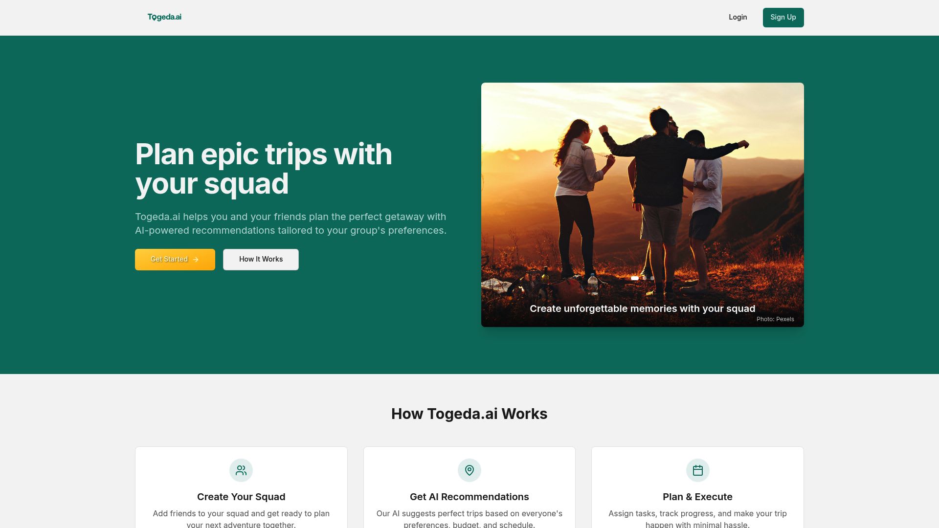Select the Plan & Execute card
Viewport: 939px width, 528px height.
697,489
